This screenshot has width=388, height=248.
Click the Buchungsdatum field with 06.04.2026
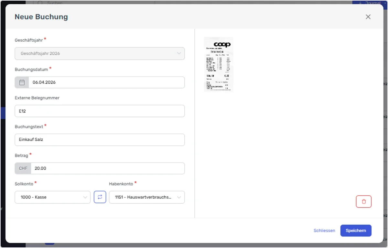point(106,82)
